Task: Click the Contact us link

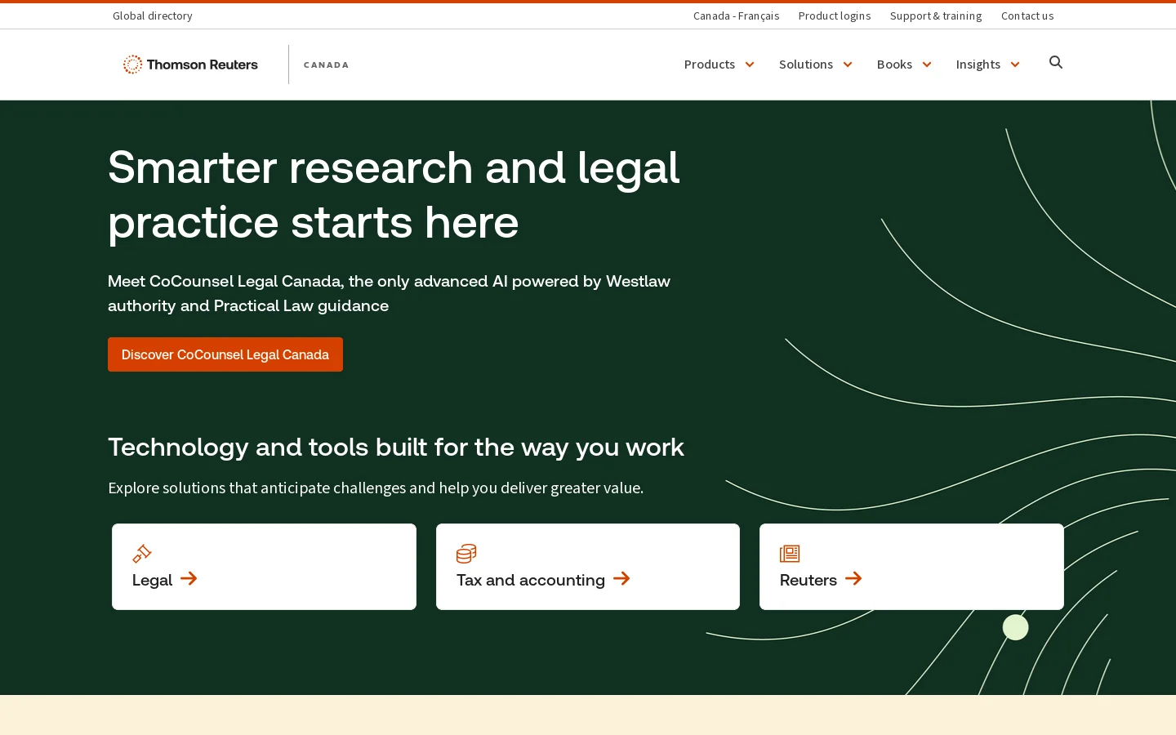Action: pos(1027,16)
